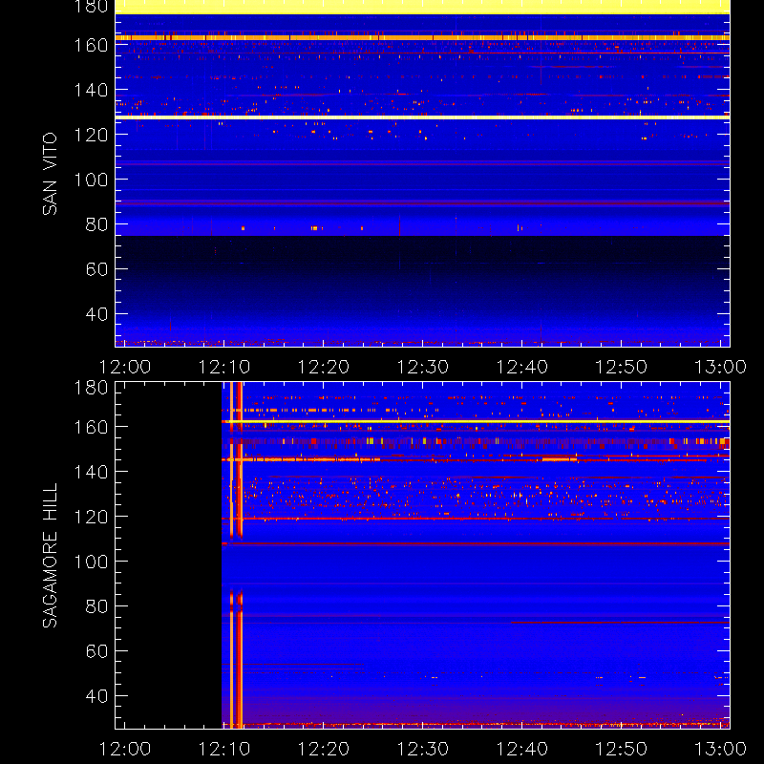Select 12:30 under the San Vito plot
This screenshot has height=764, width=764.
click(x=422, y=367)
